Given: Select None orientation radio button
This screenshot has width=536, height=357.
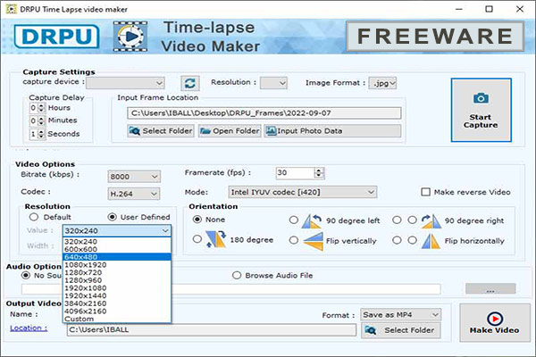Looking at the screenshot, I should [197, 220].
